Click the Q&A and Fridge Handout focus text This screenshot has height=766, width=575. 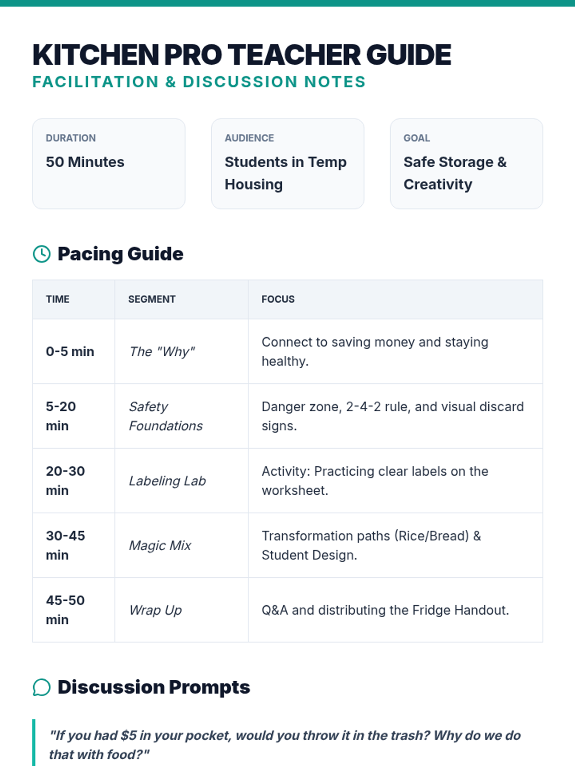(x=385, y=610)
